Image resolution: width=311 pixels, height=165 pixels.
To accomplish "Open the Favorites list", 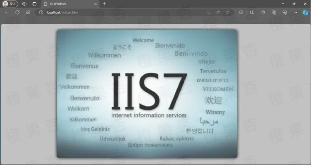I will (x=263, y=13).
